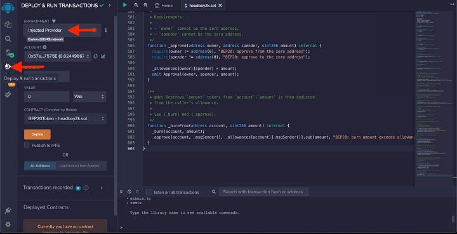This screenshot has height=234, width=457.
Task: Open the Deploy & run transactions sidebar icon
Action: click(x=8, y=67)
